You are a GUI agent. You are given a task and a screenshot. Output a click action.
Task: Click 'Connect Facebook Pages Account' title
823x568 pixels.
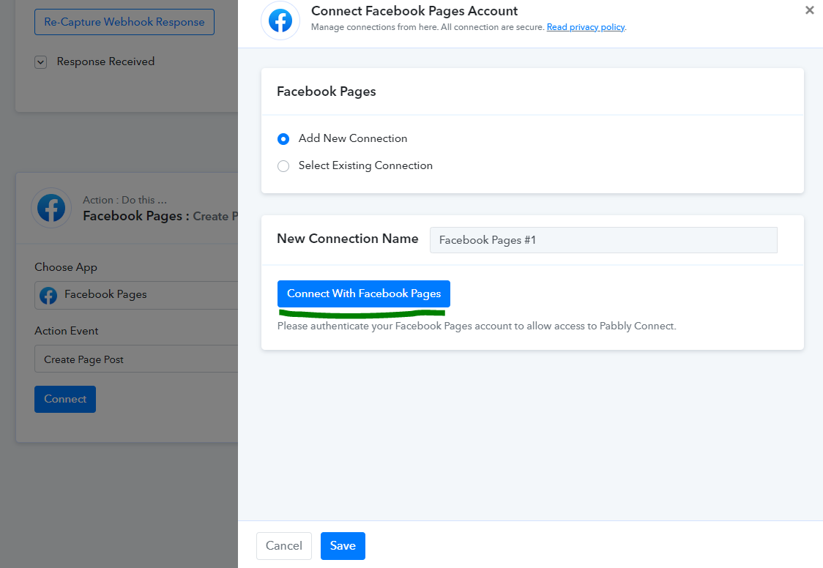pyautogui.click(x=414, y=10)
